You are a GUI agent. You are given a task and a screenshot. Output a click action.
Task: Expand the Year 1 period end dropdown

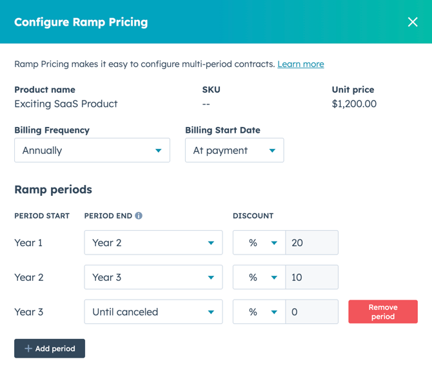153,242
